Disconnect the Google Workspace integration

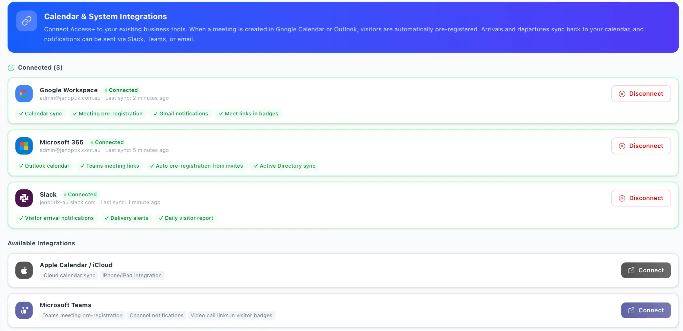click(x=641, y=94)
